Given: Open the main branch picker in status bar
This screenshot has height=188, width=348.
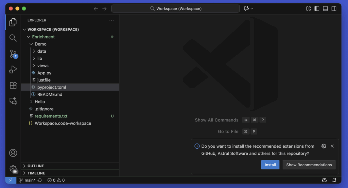Looking at the screenshot, I should [x=27, y=180].
